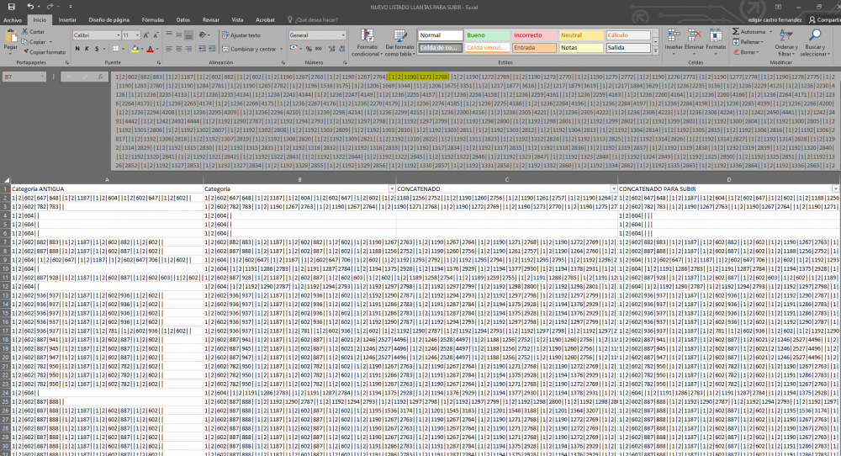Image resolution: width=841 pixels, height=456 pixels.
Task: Apply thousands separator (000) style
Action: coord(318,49)
